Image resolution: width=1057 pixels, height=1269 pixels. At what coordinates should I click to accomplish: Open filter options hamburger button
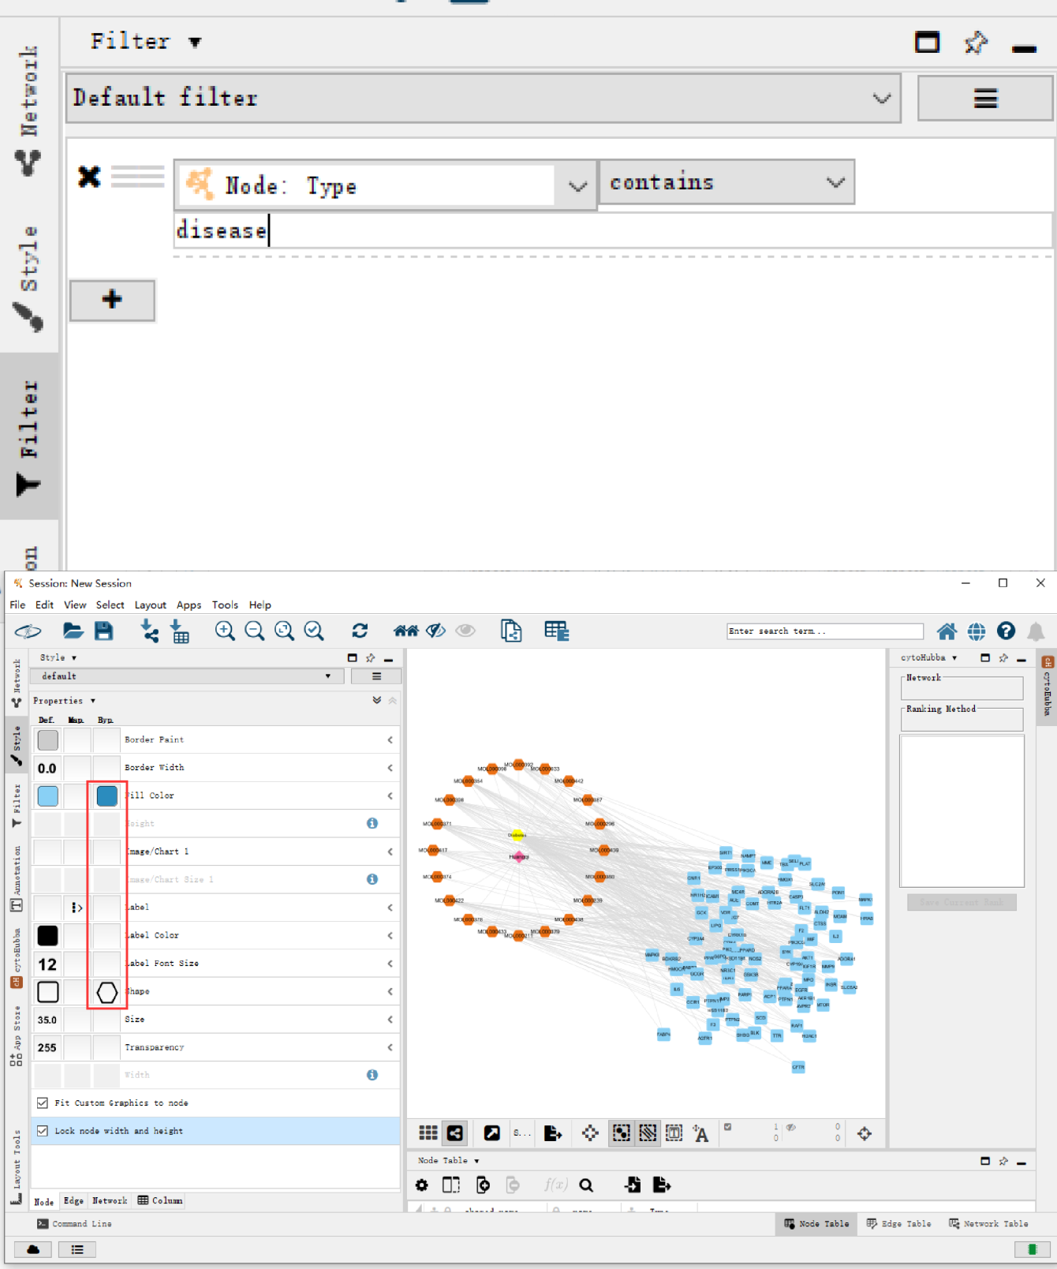pyautogui.click(x=985, y=98)
